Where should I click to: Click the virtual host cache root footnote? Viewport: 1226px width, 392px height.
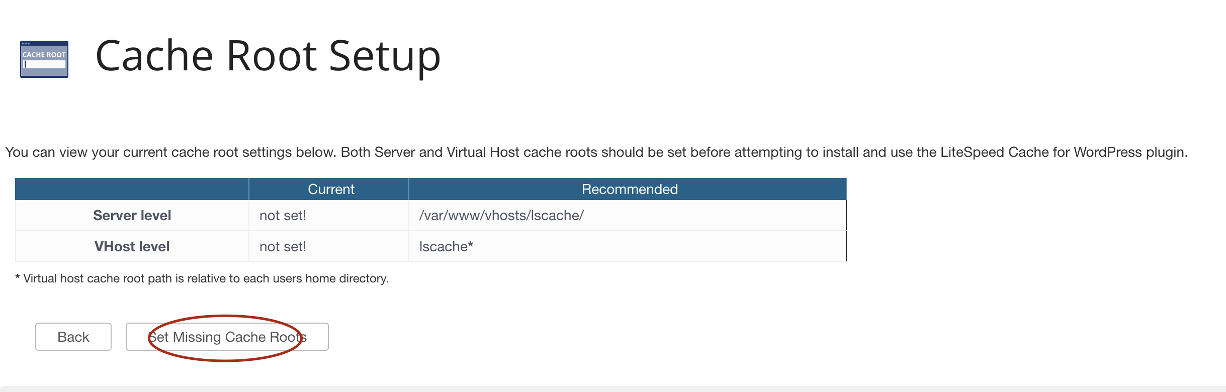point(202,278)
